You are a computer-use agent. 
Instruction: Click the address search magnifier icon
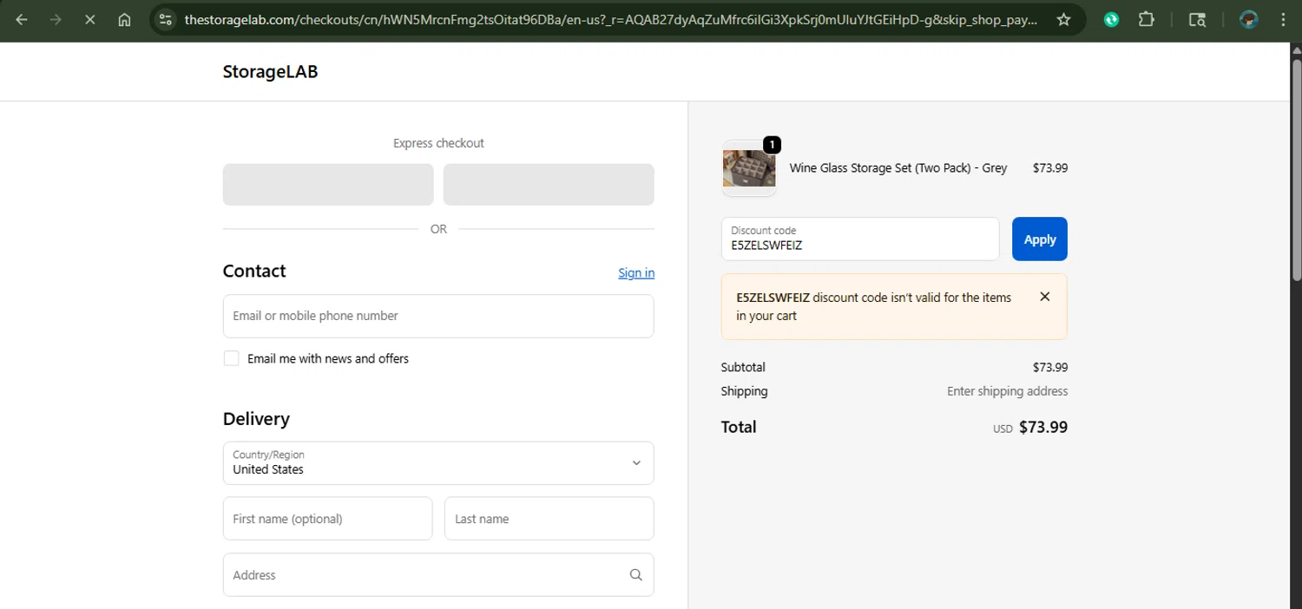pos(636,574)
